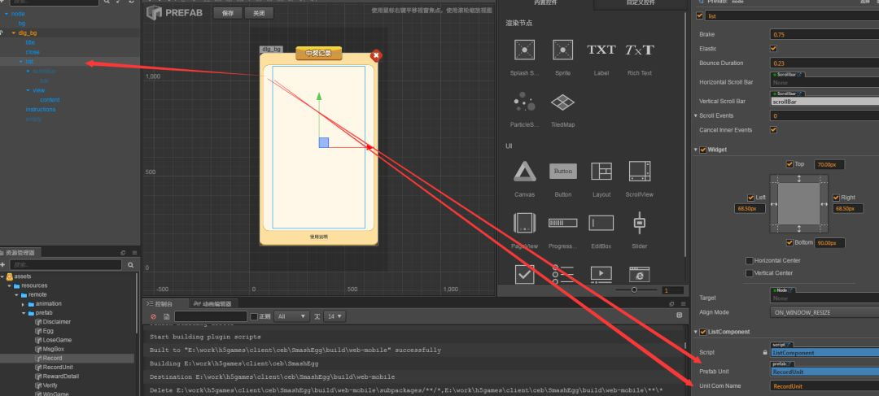The image size is (879, 396).
Task: Open the 自定义控件 custom controls tab
Action: [641, 2]
